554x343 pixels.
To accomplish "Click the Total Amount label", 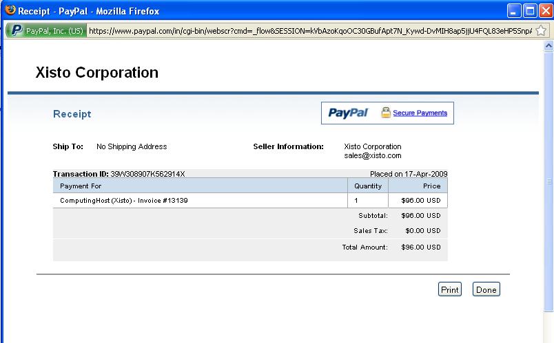I will (x=365, y=247).
